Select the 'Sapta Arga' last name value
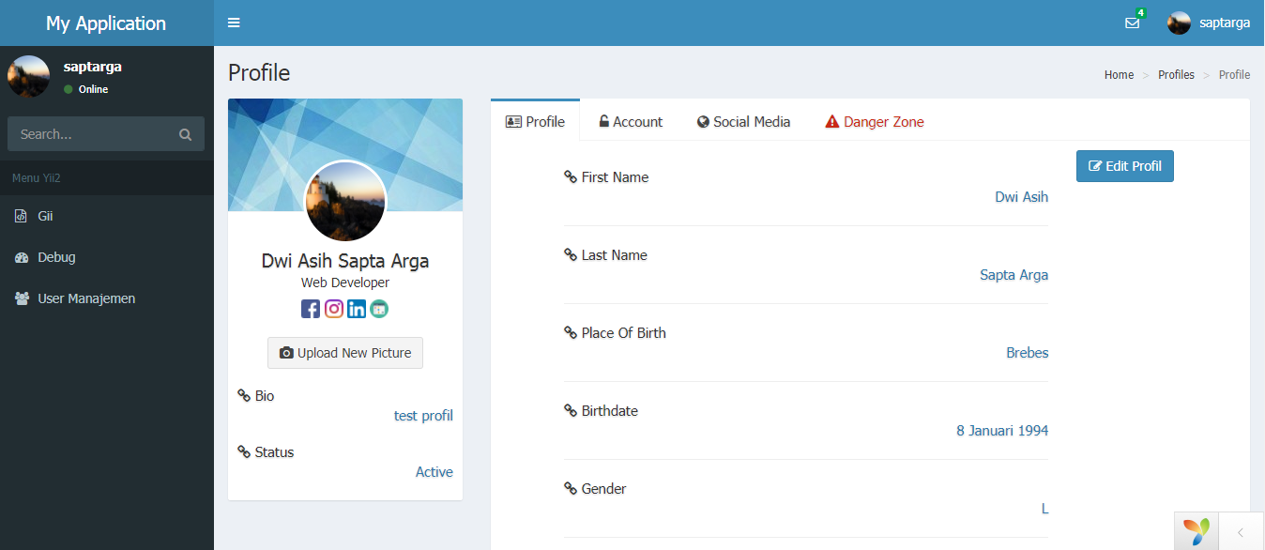1265x550 pixels. click(x=1014, y=275)
